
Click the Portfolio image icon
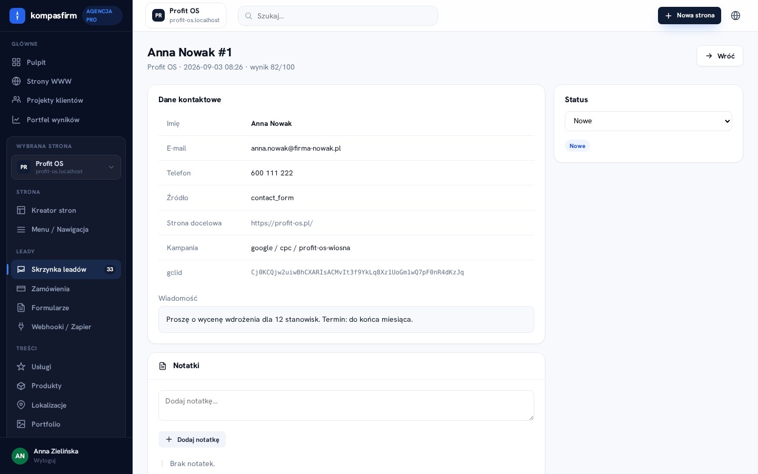[21, 424]
